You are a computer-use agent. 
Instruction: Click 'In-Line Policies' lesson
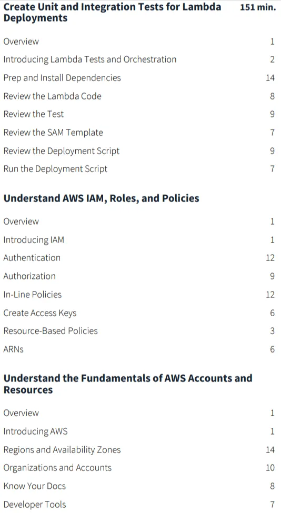click(33, 295)
